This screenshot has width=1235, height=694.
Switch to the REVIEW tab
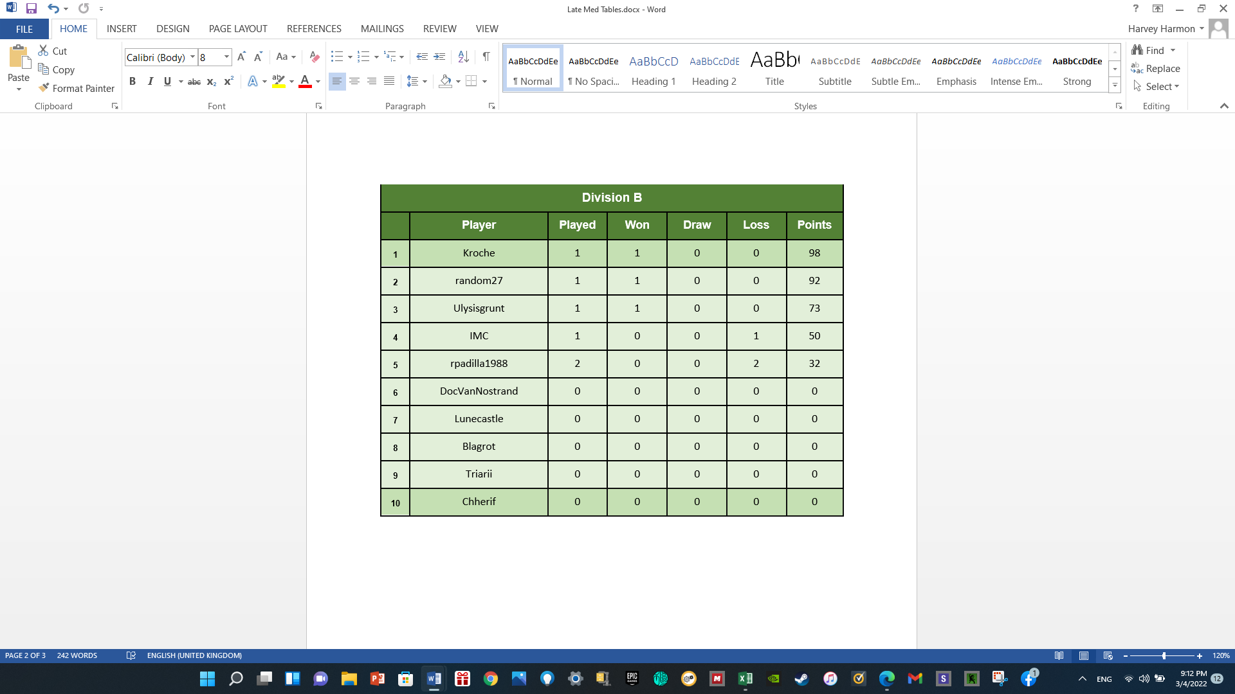440,29
